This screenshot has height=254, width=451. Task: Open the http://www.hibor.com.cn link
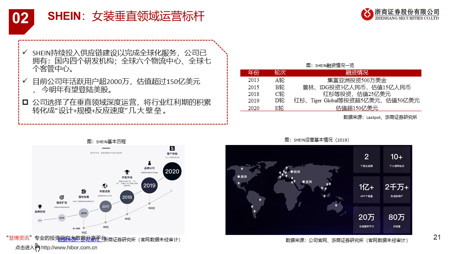click(x=69, y=248)
